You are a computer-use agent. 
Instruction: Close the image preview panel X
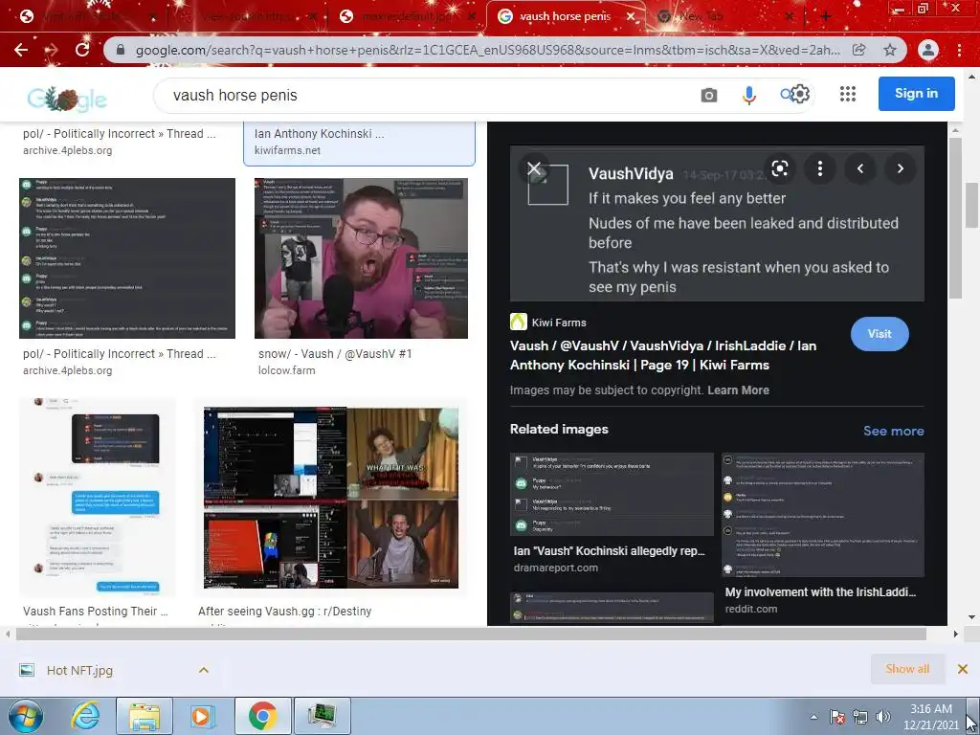tap(534, 168)
